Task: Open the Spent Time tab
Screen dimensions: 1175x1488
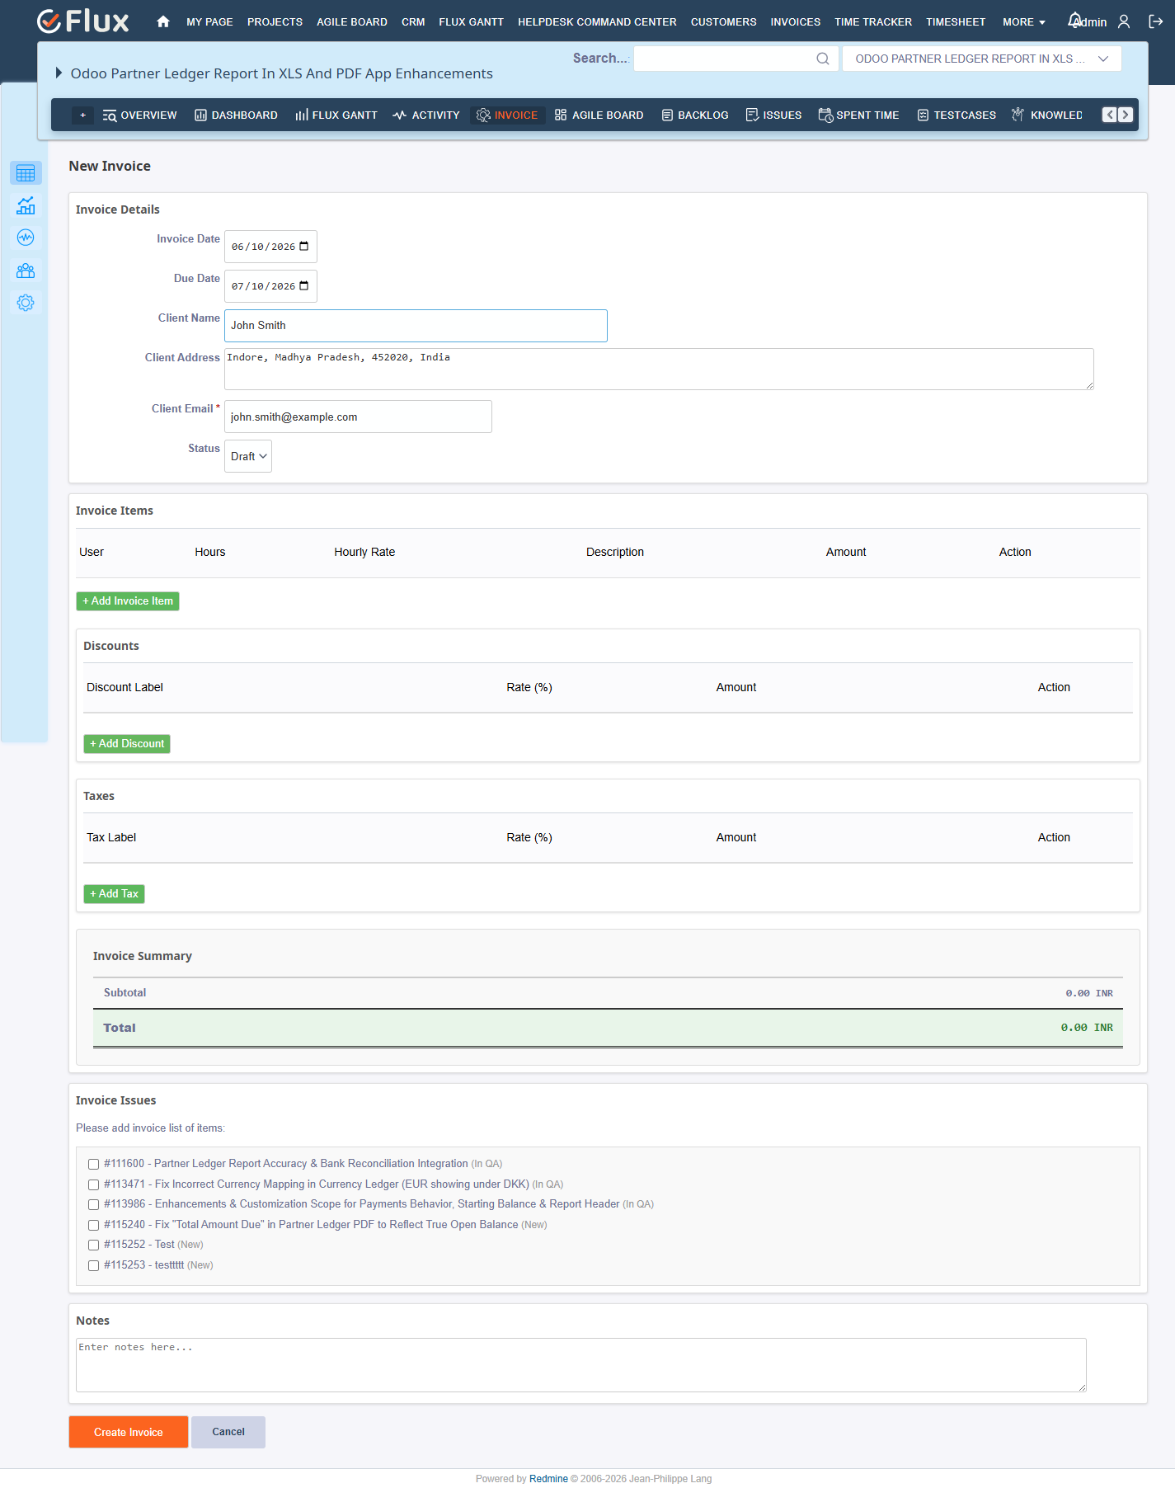Action: 858,115
